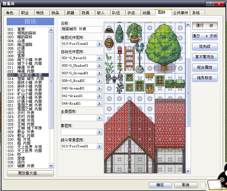Select tileset 037: 城寨 外表
Screen dimensions: 227x191
pos(28,166)
